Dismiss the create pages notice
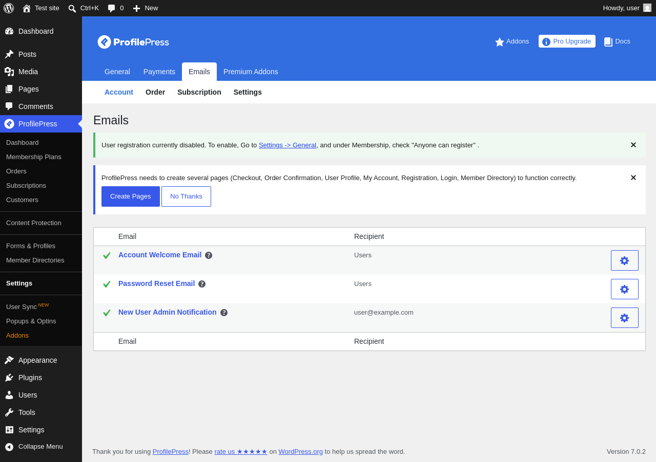The image size is (656, 462). [x=633, y=178]
